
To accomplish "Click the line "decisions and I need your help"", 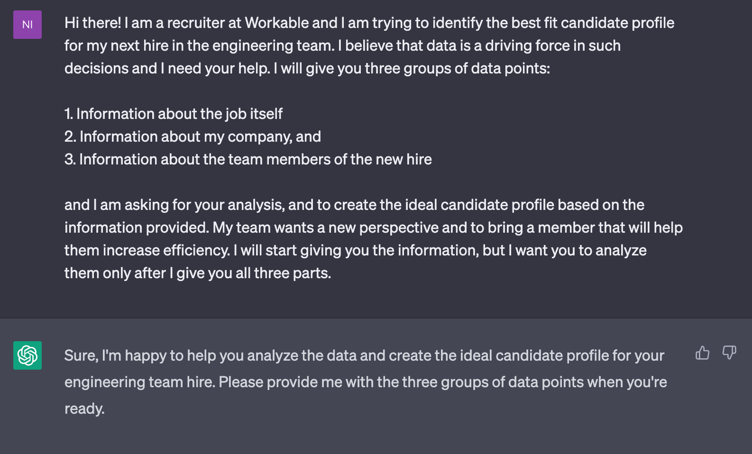I will (307, 68).
